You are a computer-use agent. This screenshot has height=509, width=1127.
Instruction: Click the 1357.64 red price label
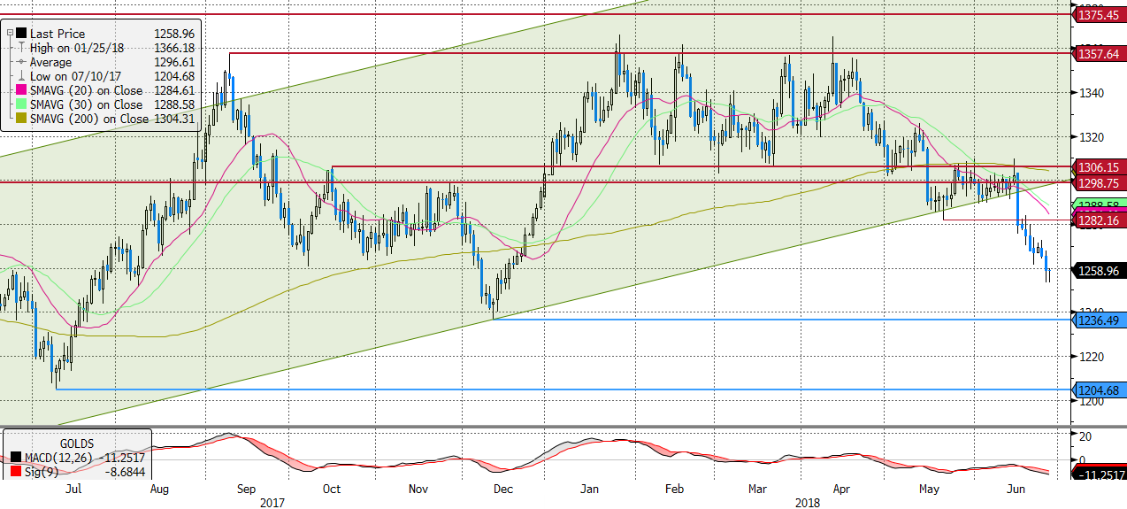(1100, 53)
